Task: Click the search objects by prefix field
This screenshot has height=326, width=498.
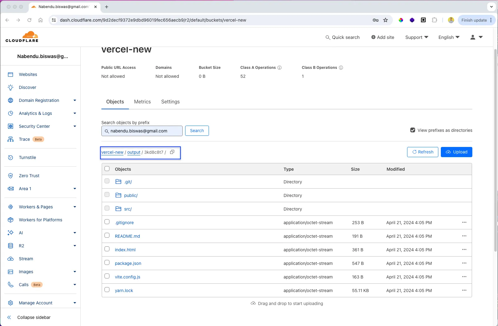Action: (x=142, y=131)
